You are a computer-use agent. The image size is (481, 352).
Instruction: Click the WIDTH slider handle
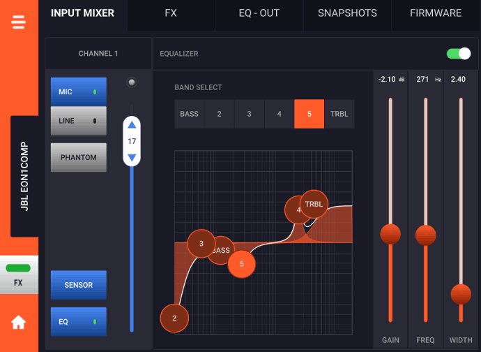[x=461, y=294]
